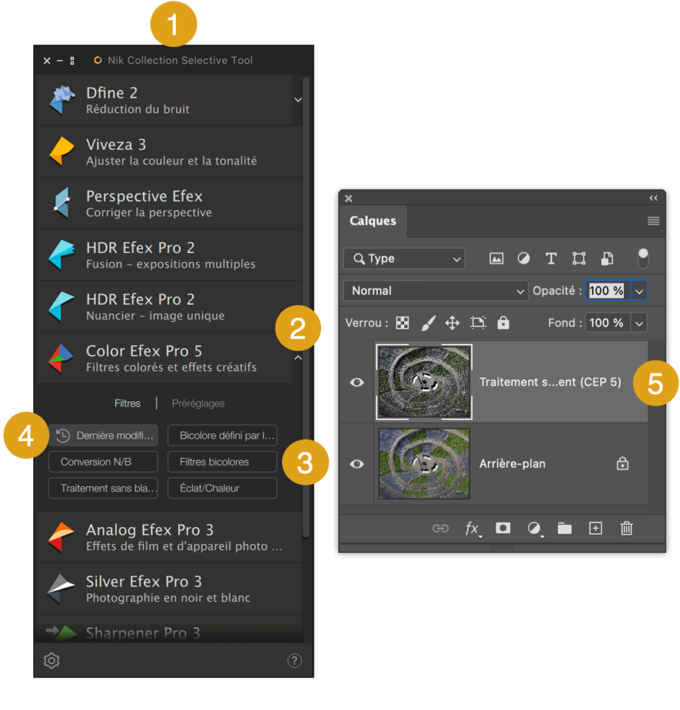
Task: Apply the Traitement sans bla... filter
Action: [x=103, y=488]
